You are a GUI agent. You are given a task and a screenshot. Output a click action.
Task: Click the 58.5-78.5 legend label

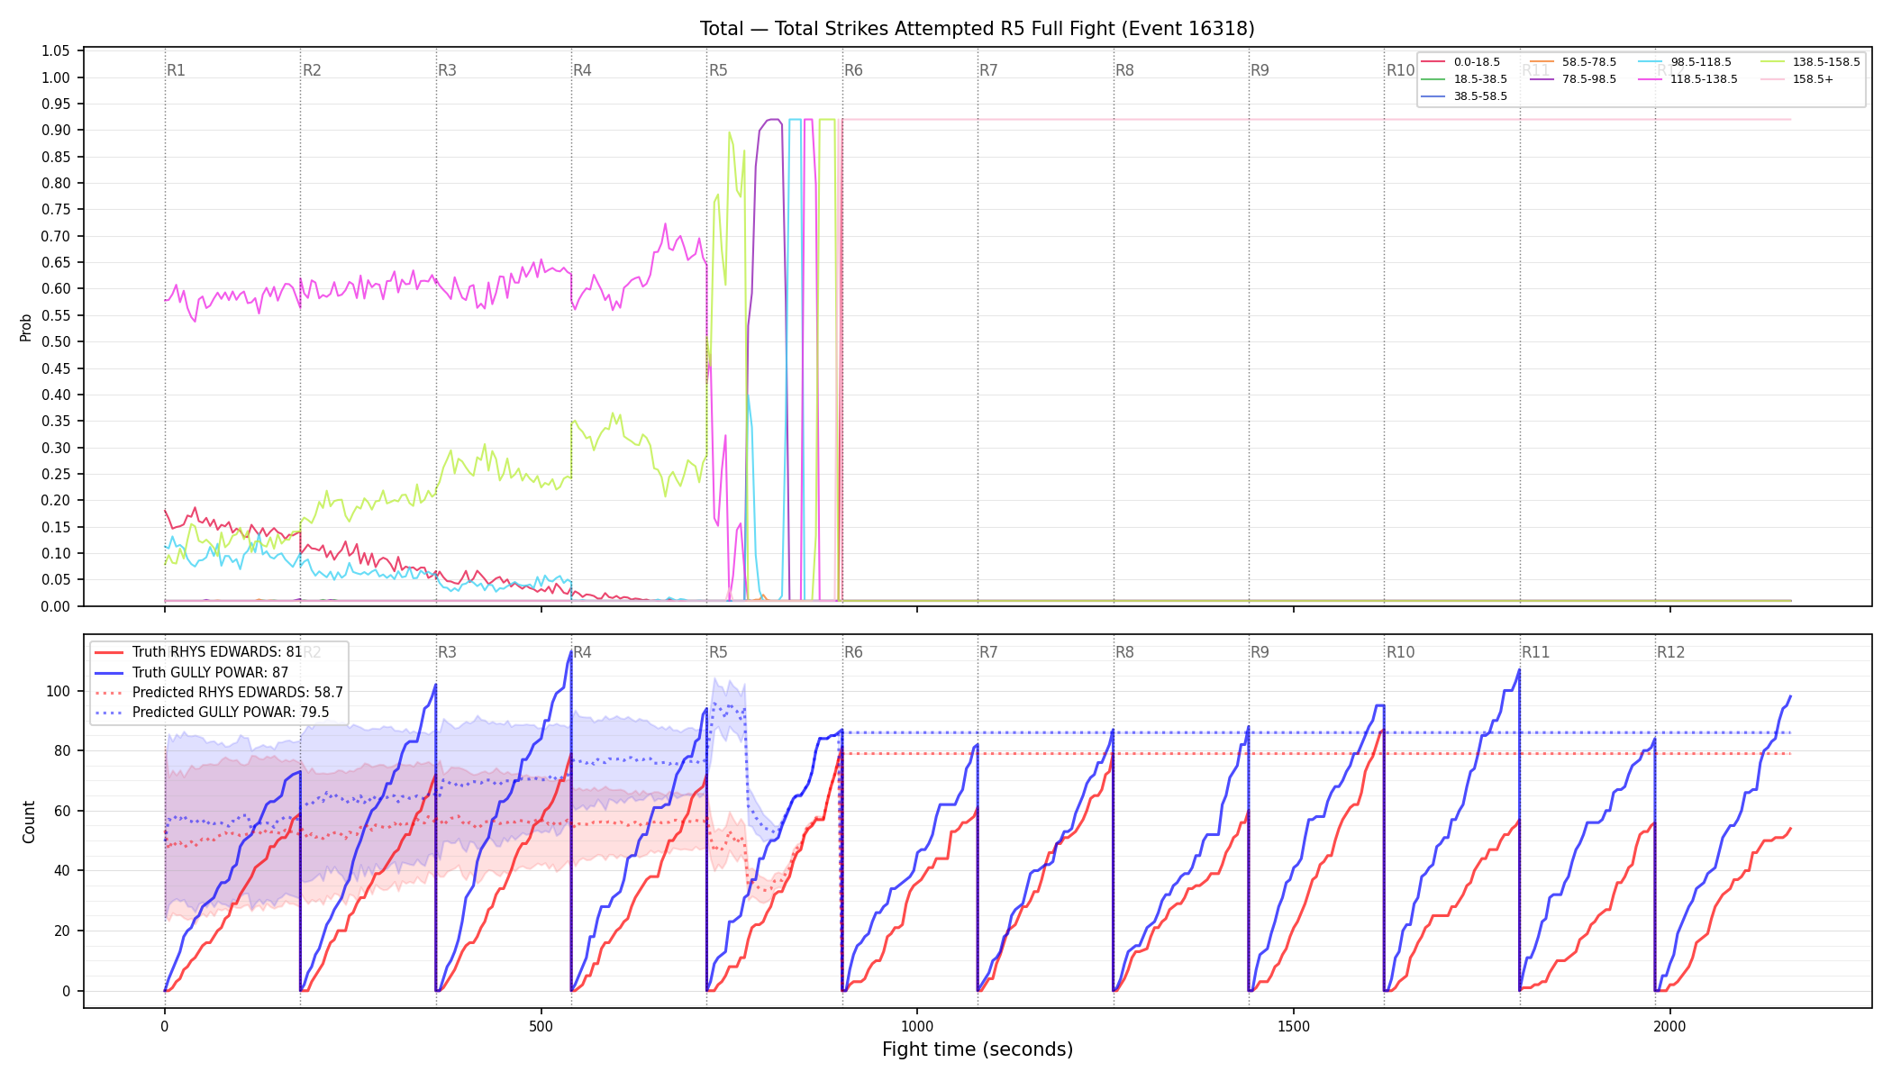pyautogui.click(x=1589, y=62)
